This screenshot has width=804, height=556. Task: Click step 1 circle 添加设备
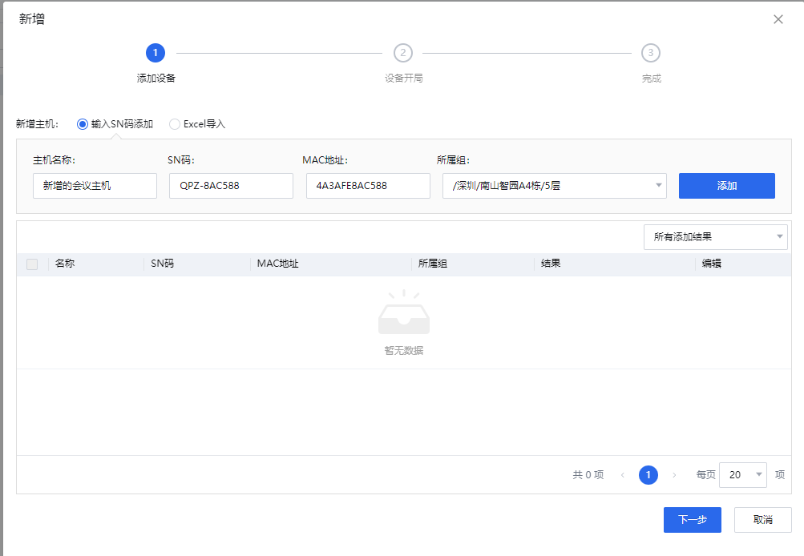(156, 53)
